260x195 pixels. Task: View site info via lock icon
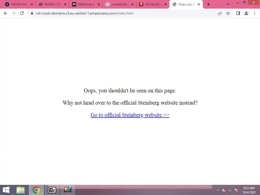[x=32, y=13]
